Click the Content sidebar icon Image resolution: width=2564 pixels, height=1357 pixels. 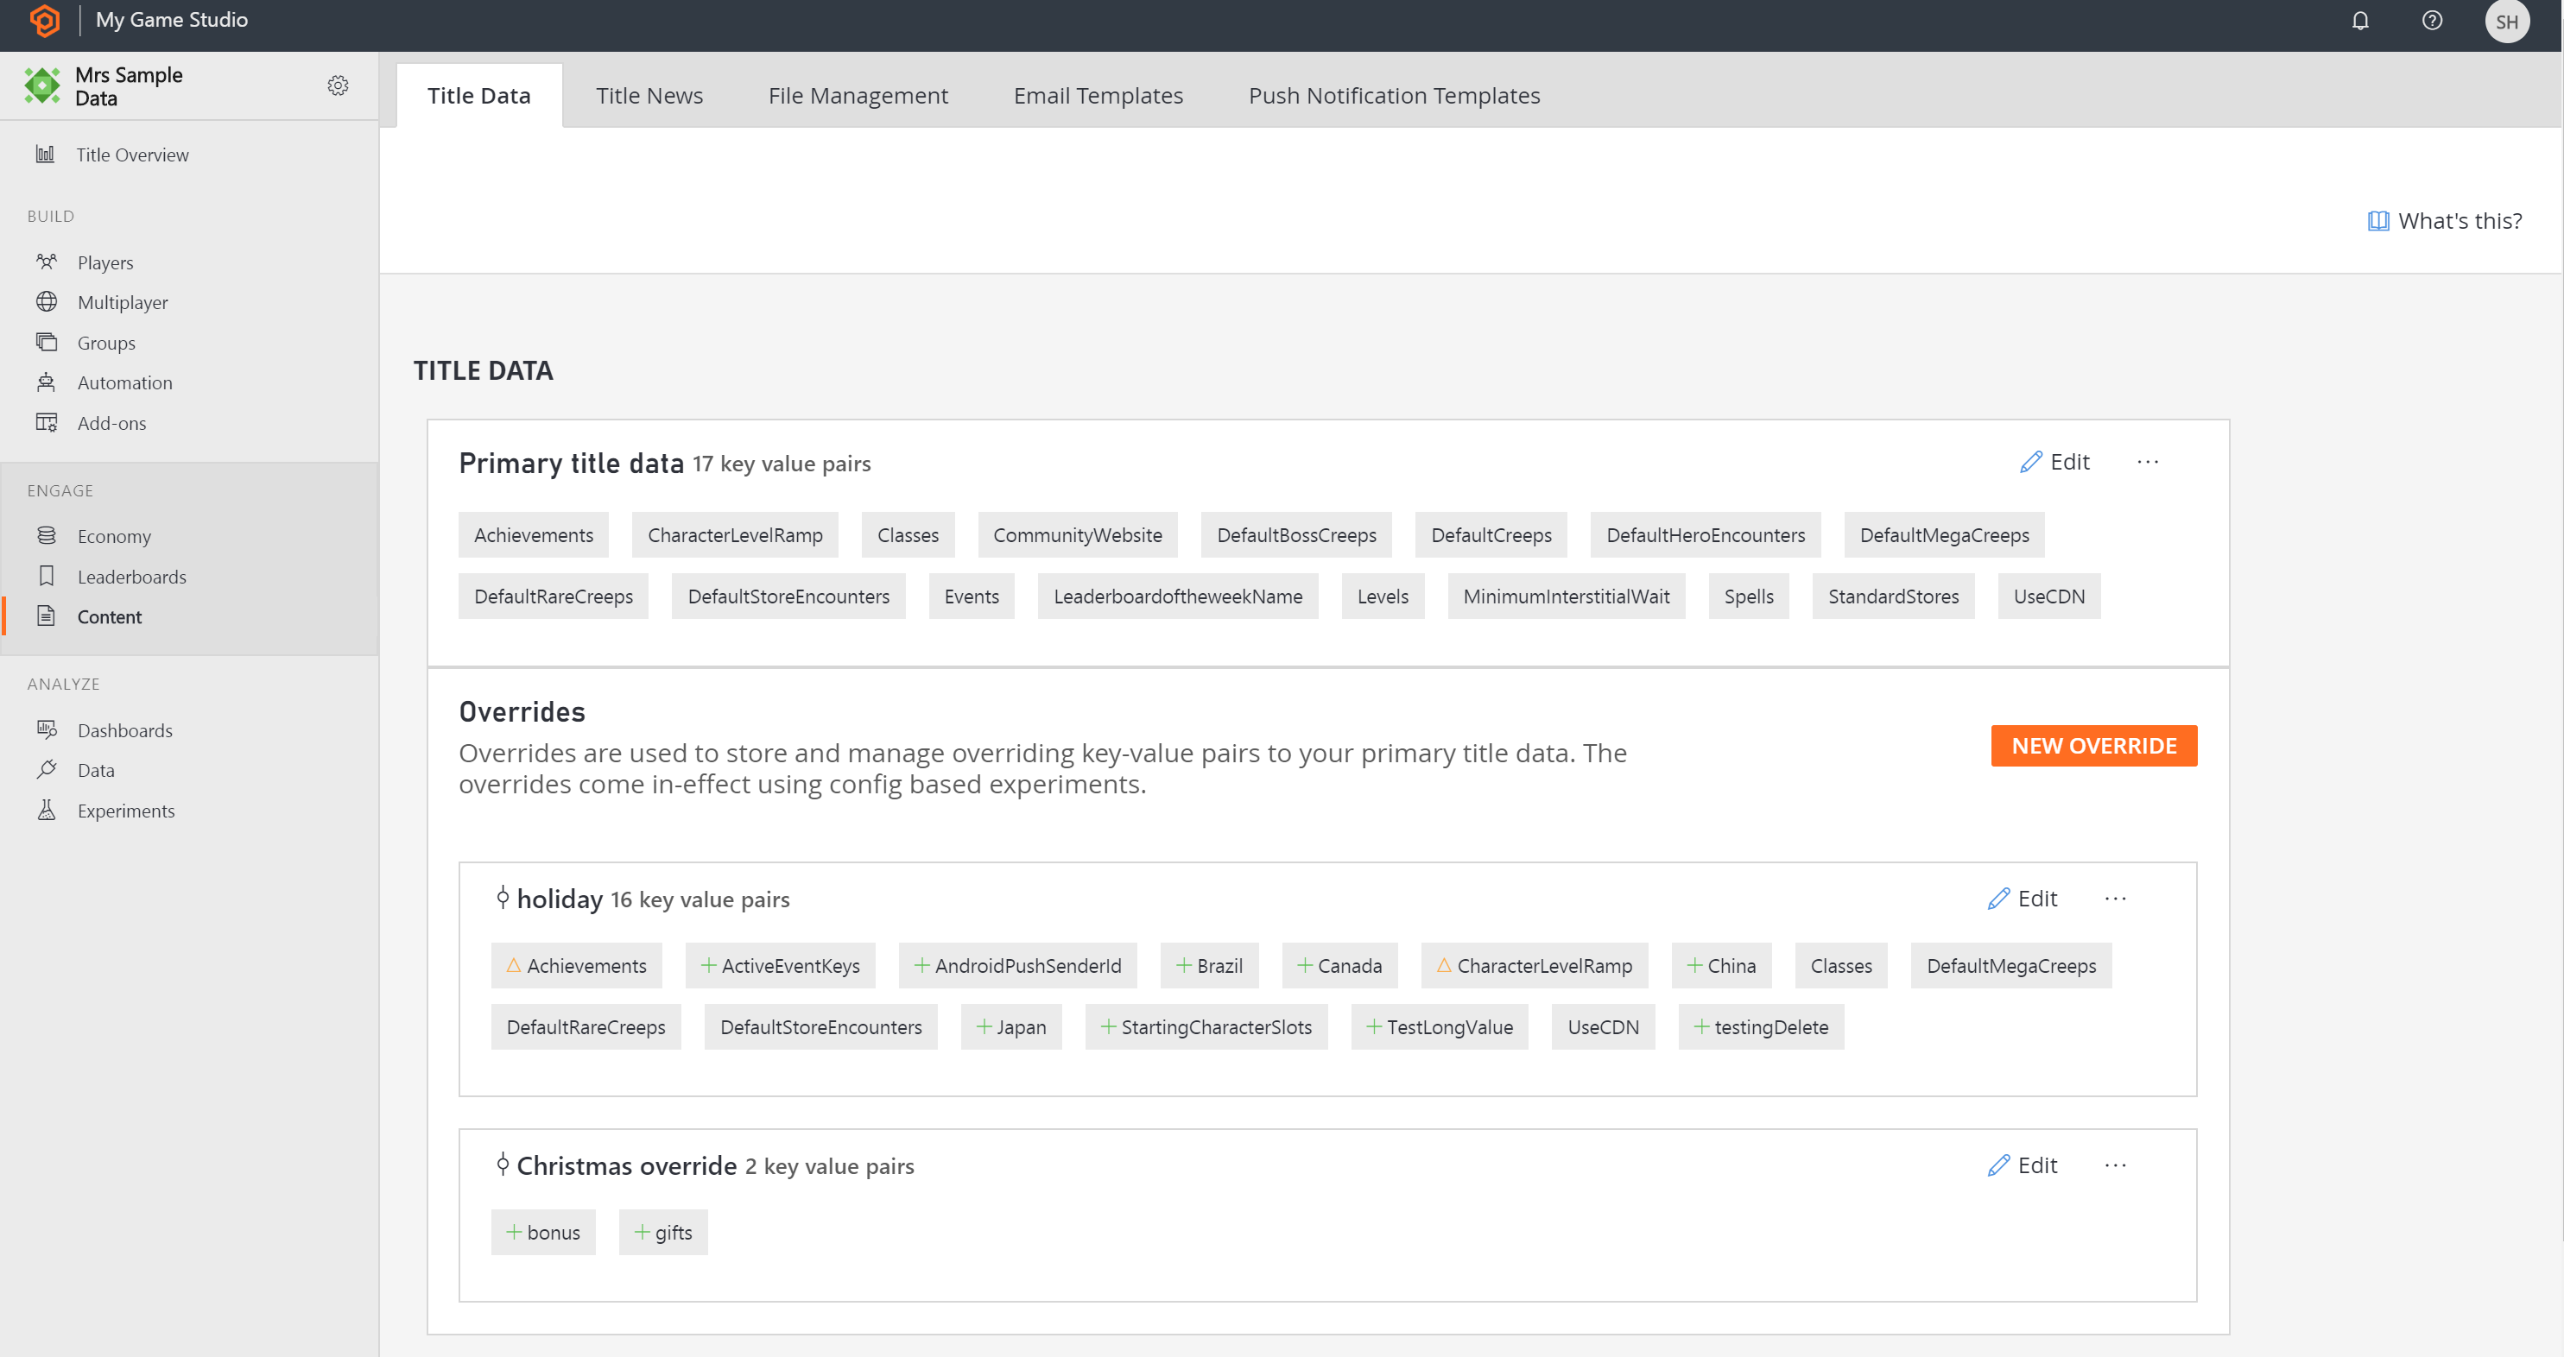tap(46, 613)
